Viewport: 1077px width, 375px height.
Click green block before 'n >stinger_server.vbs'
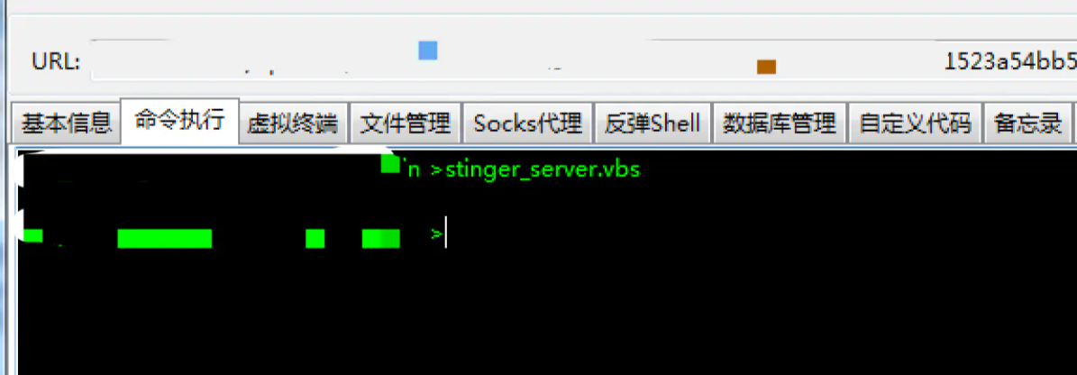pyautogui.click(x=390, y=163)
